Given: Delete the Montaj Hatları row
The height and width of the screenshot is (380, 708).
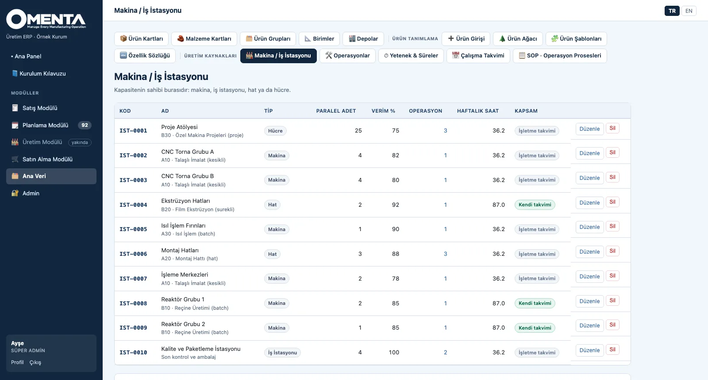Looking at the screenshot, I should [x=612, y=251].
